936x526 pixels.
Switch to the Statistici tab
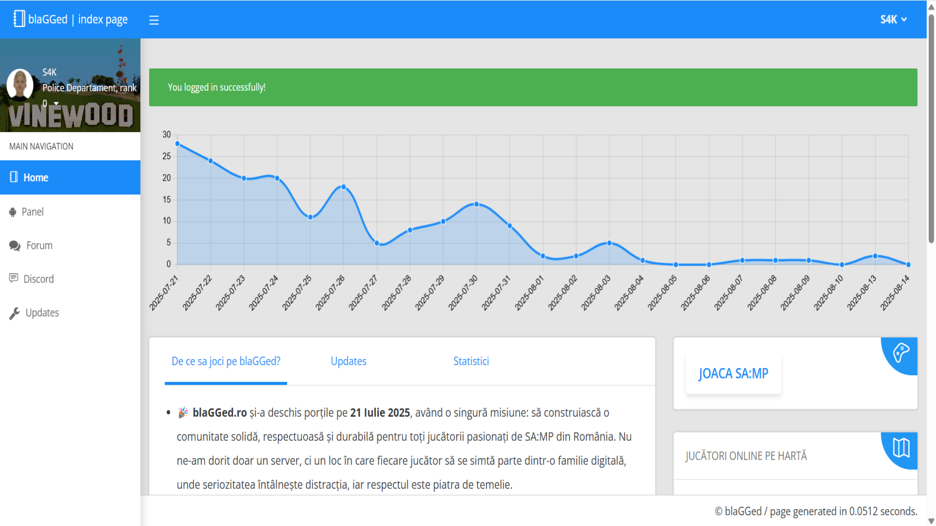tap(471, 361)
